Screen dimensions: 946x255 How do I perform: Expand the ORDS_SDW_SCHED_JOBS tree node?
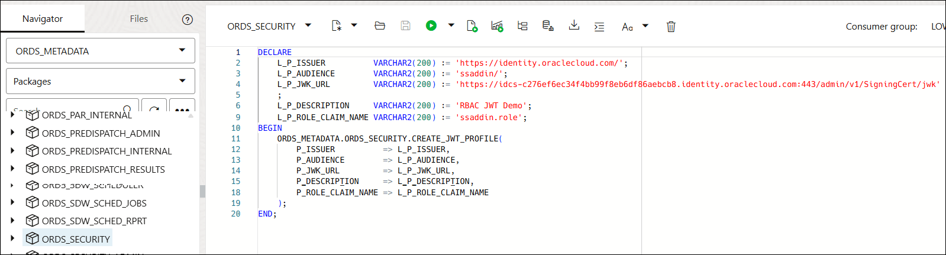pos(12,203)
